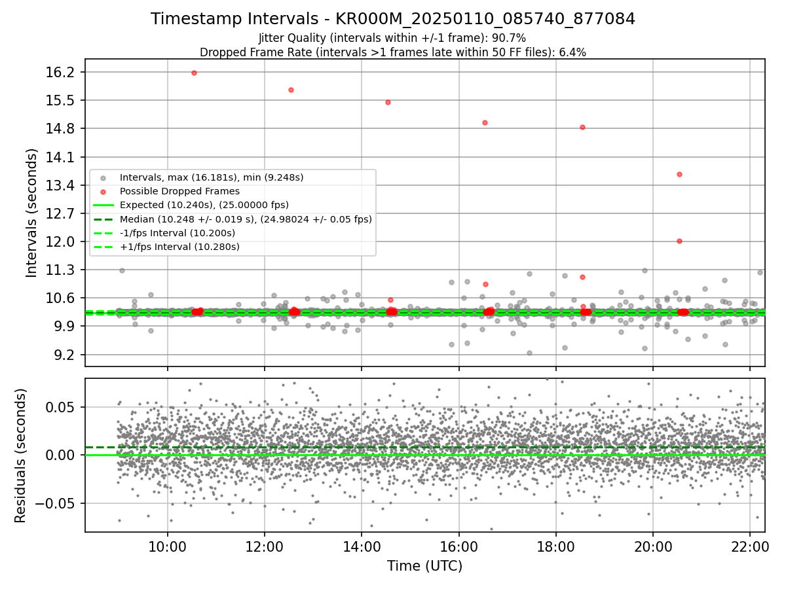Click the '12.0' y-axis tick label
This screenshot has height=589, width=786.
pos(60,241)
